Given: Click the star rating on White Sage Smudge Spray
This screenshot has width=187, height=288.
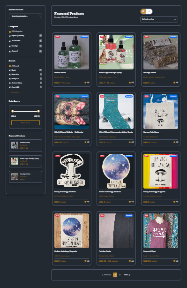Looking at the screenshot, I should coord(131,83).
